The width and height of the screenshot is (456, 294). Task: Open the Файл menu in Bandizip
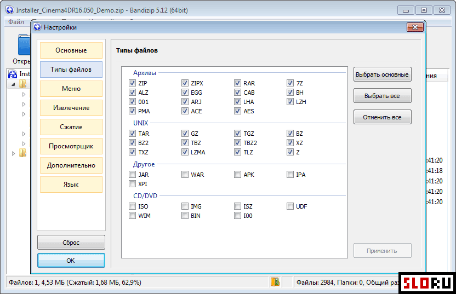[16, 22]
